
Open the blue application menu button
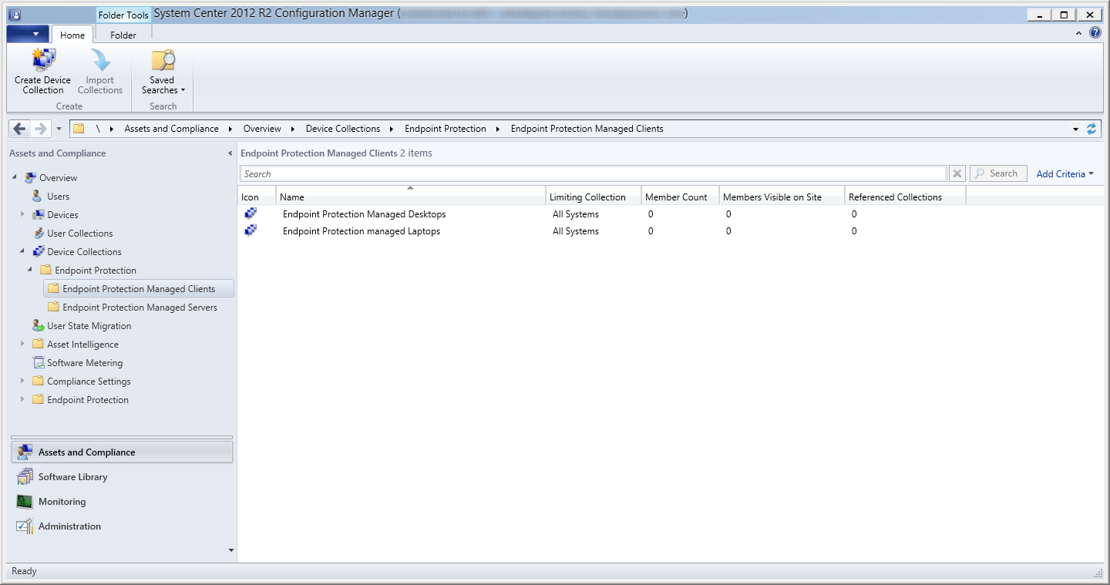tap(28, 34)
